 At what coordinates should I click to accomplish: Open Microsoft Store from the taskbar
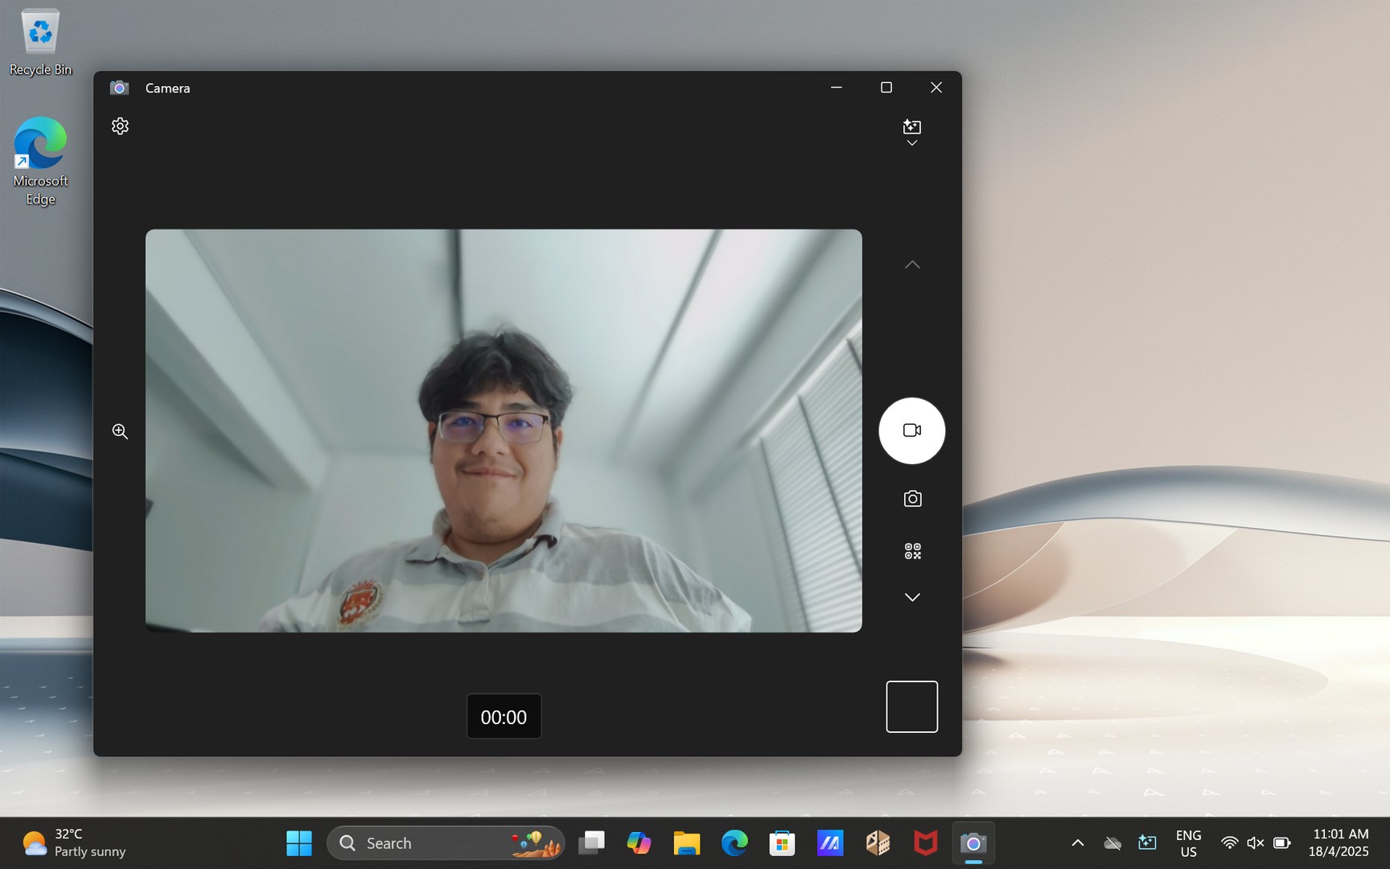point(782,843)
